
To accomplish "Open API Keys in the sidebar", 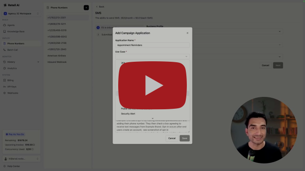I will point(21,86).
